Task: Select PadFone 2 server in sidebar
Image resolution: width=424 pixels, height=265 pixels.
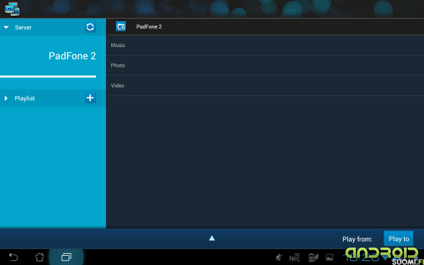Action: point(72,56)
